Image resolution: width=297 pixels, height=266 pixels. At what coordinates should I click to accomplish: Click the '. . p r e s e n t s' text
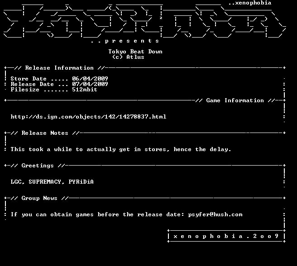(x=125, y=41)
